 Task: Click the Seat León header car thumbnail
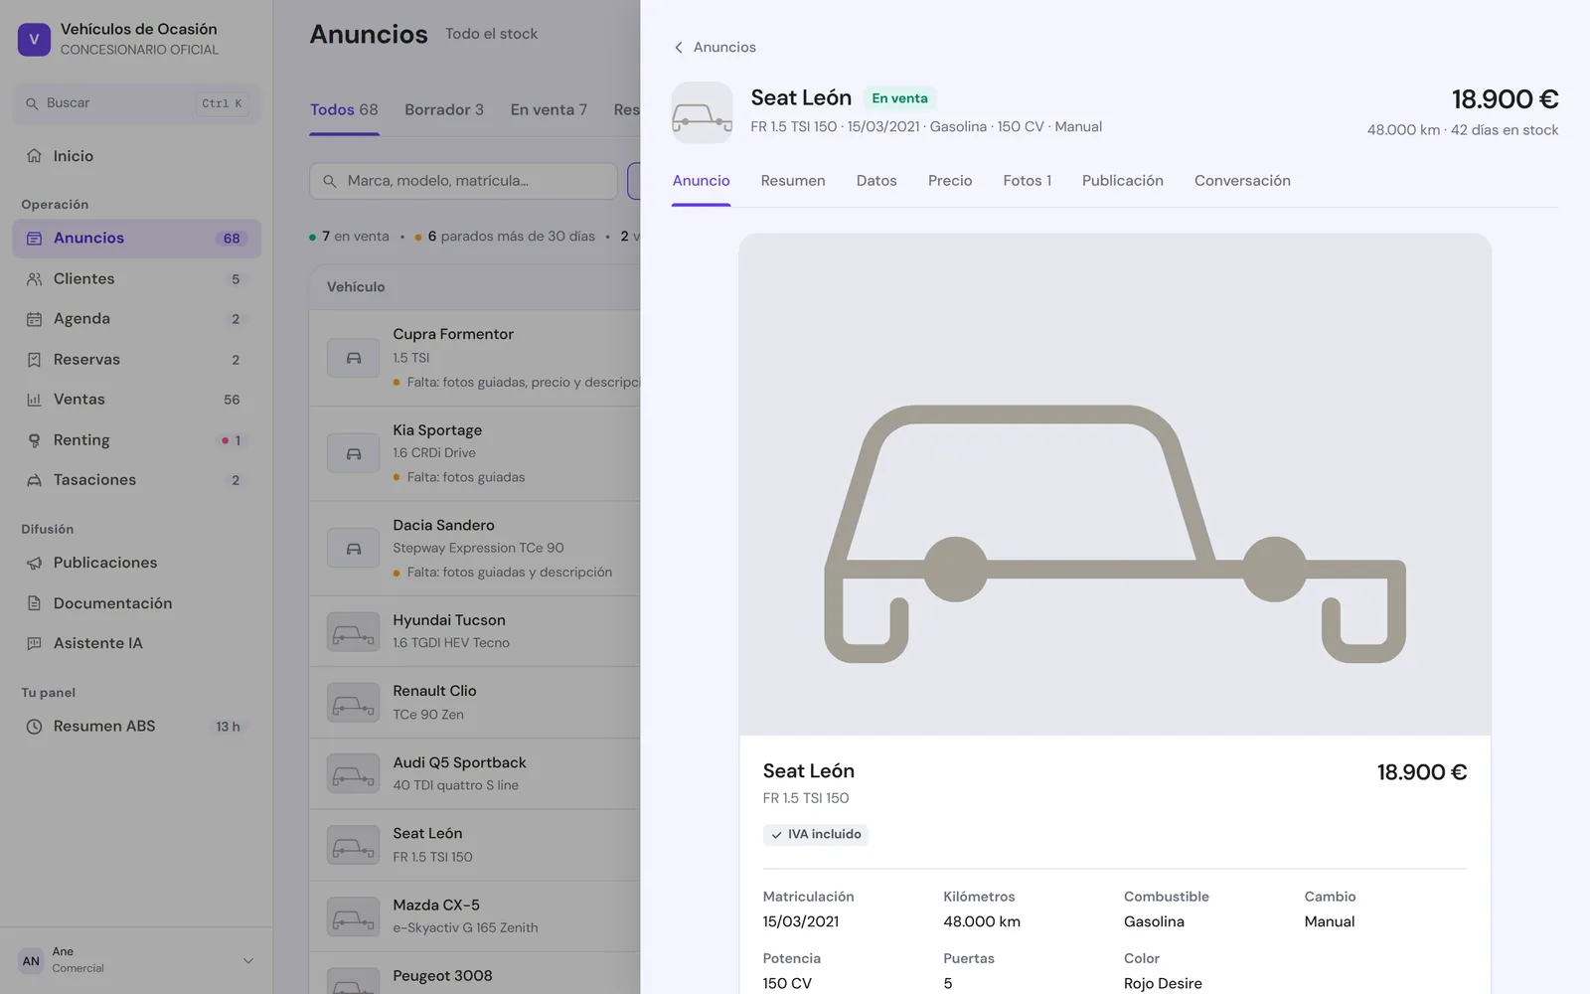702,113
